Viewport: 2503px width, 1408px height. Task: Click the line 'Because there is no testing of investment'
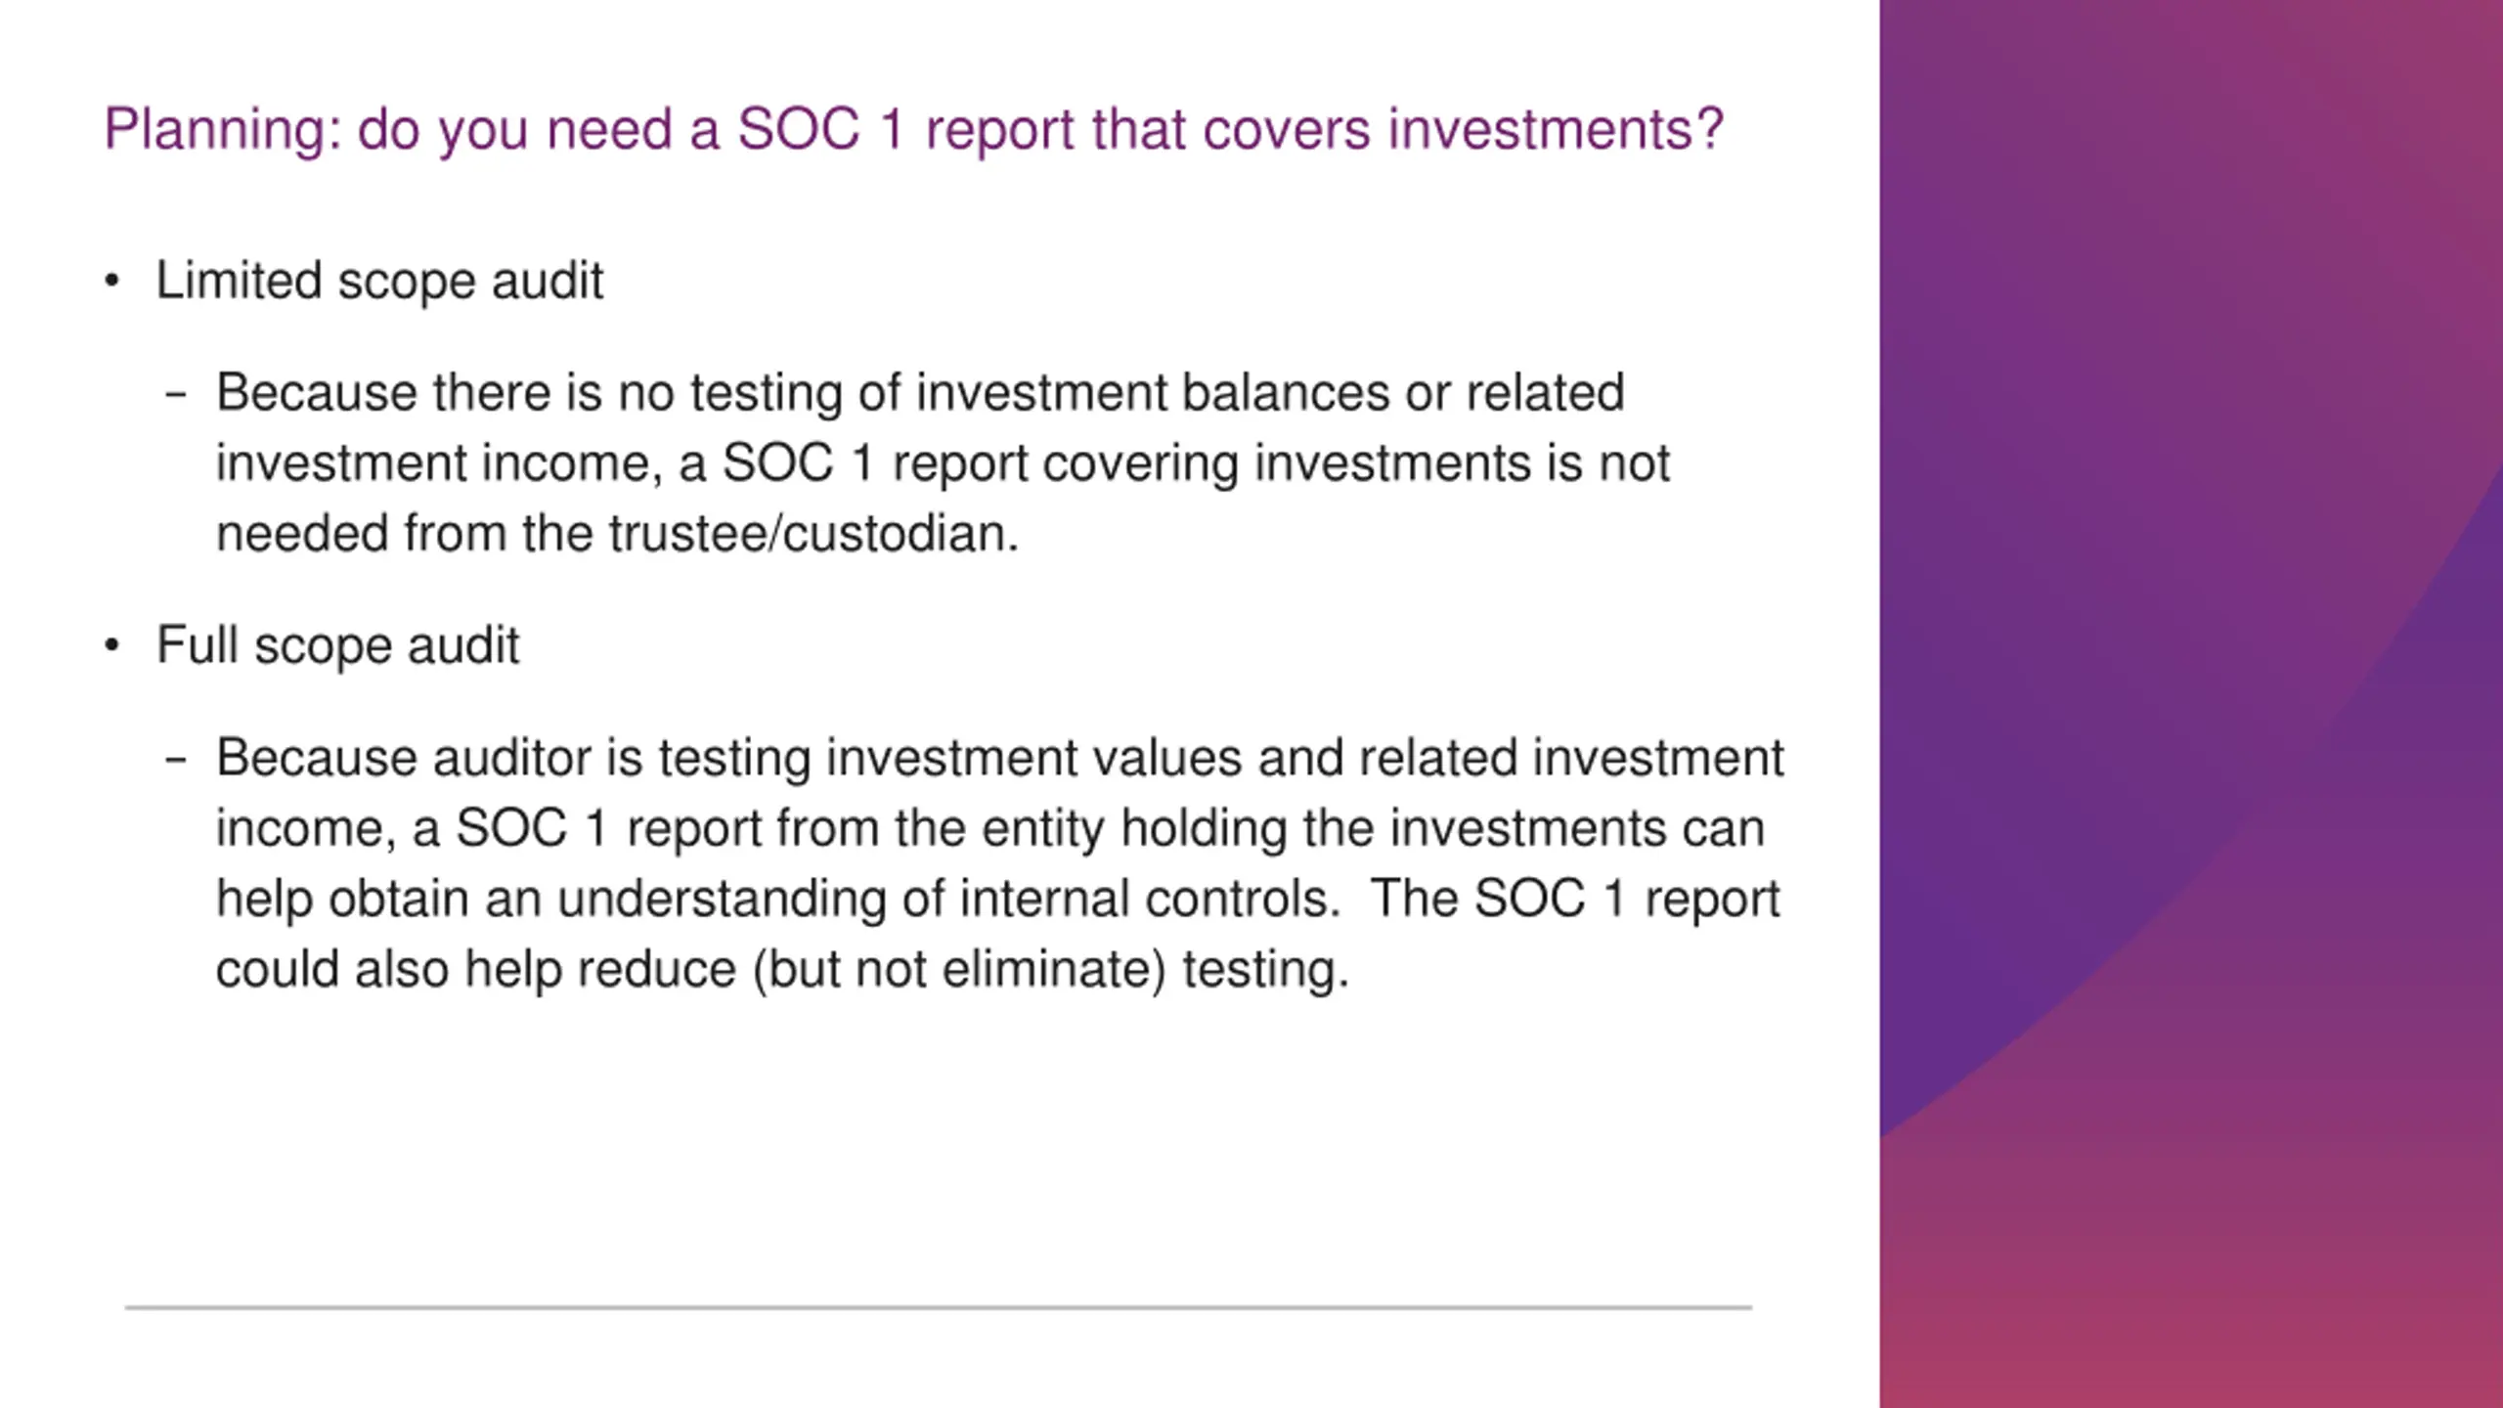(x=920, y=393)
